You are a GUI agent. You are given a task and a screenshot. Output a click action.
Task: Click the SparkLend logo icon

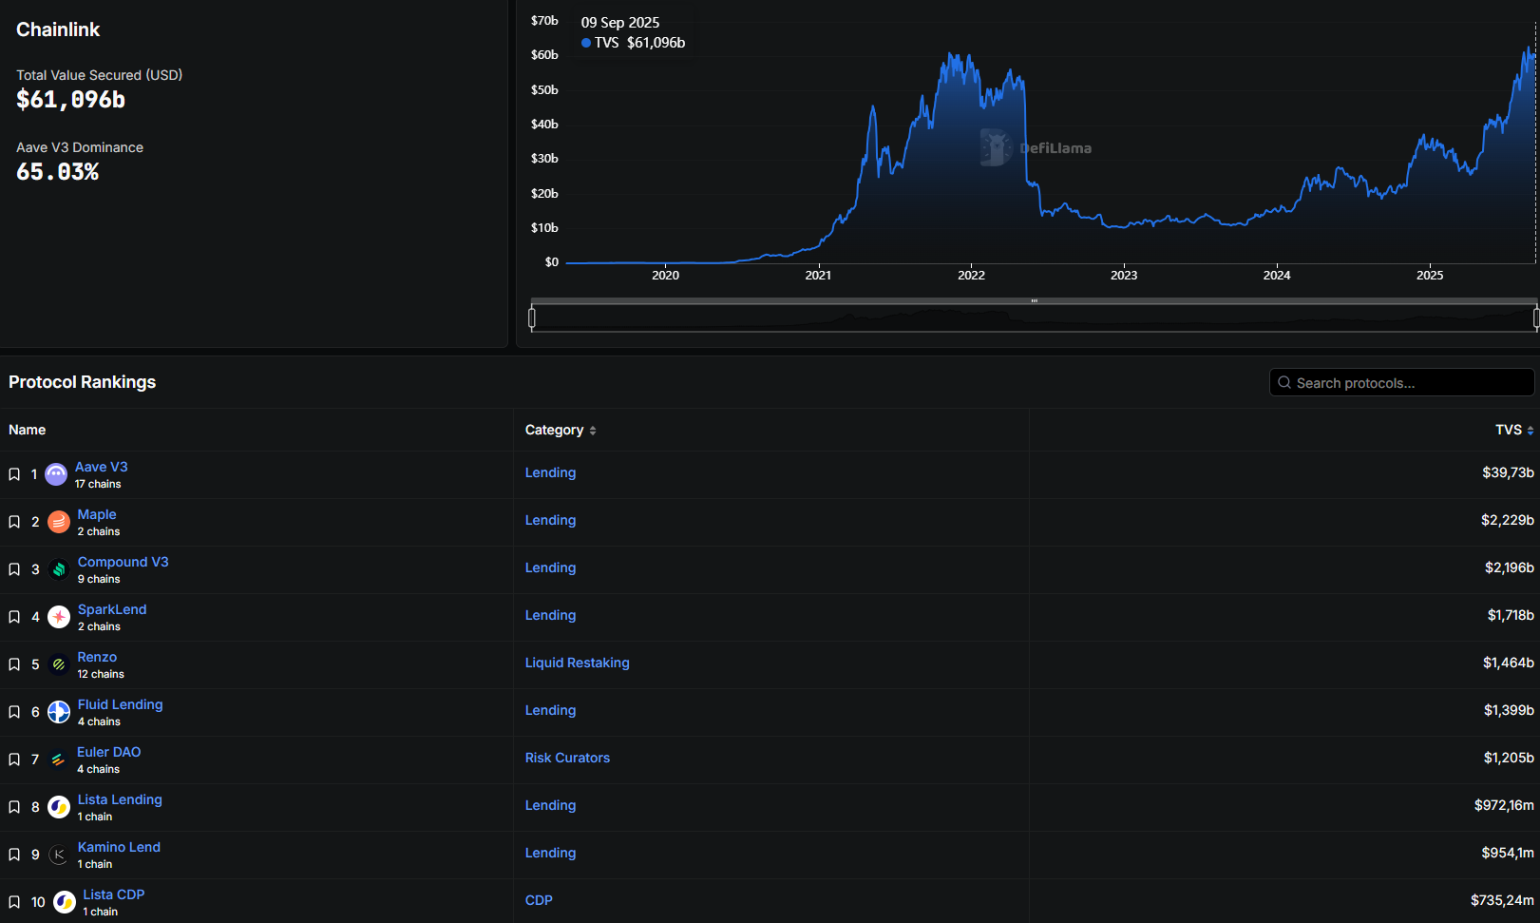point(59,617)
